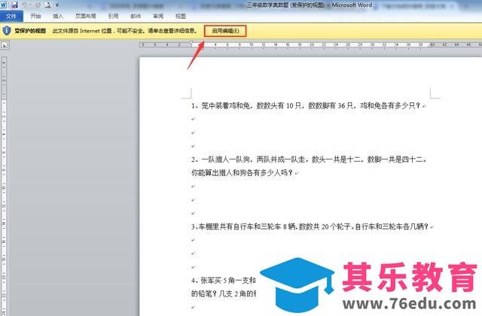
Task: Switch to the 开始 ribbon tab
Action: tap(35, 16)
